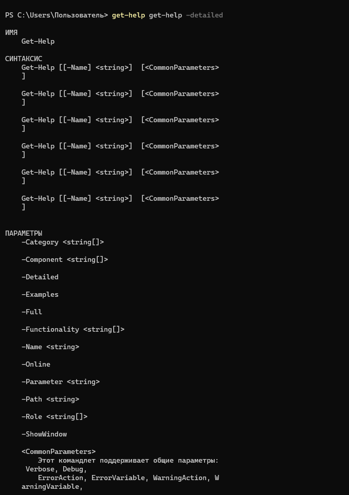Click the -Online parameter line

(x=35, y=364)
